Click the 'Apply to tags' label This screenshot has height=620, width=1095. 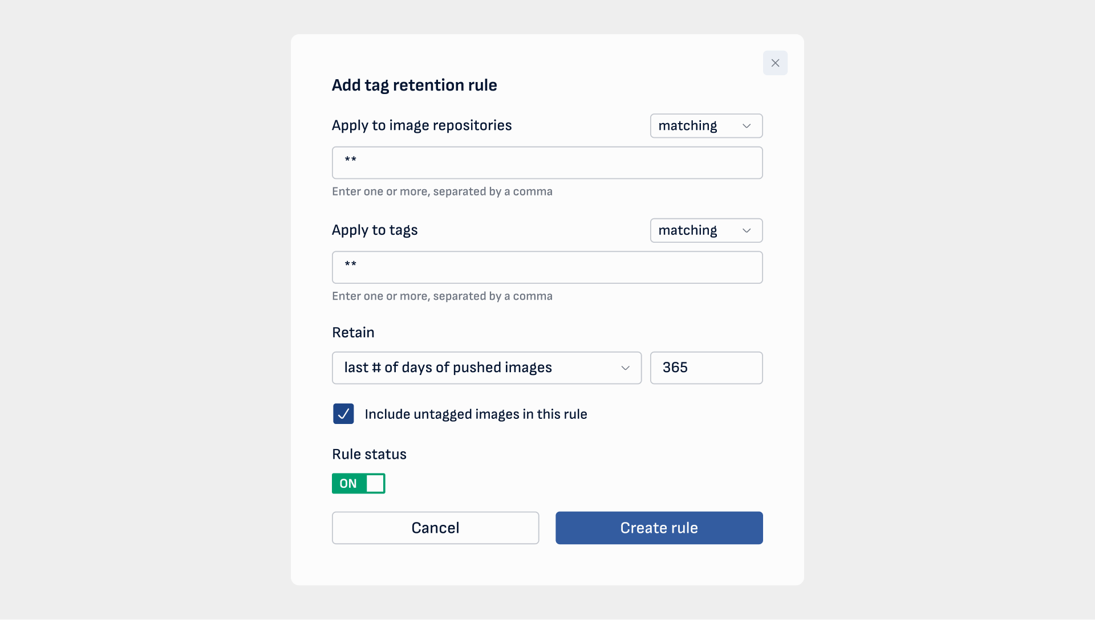click(x=375, y=231)
